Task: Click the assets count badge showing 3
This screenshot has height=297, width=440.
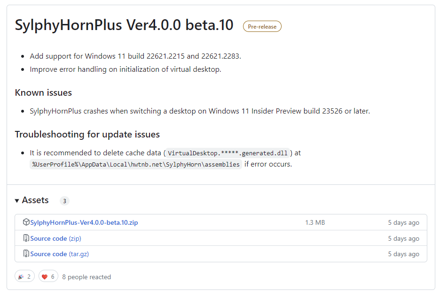Action: (64, 201)
